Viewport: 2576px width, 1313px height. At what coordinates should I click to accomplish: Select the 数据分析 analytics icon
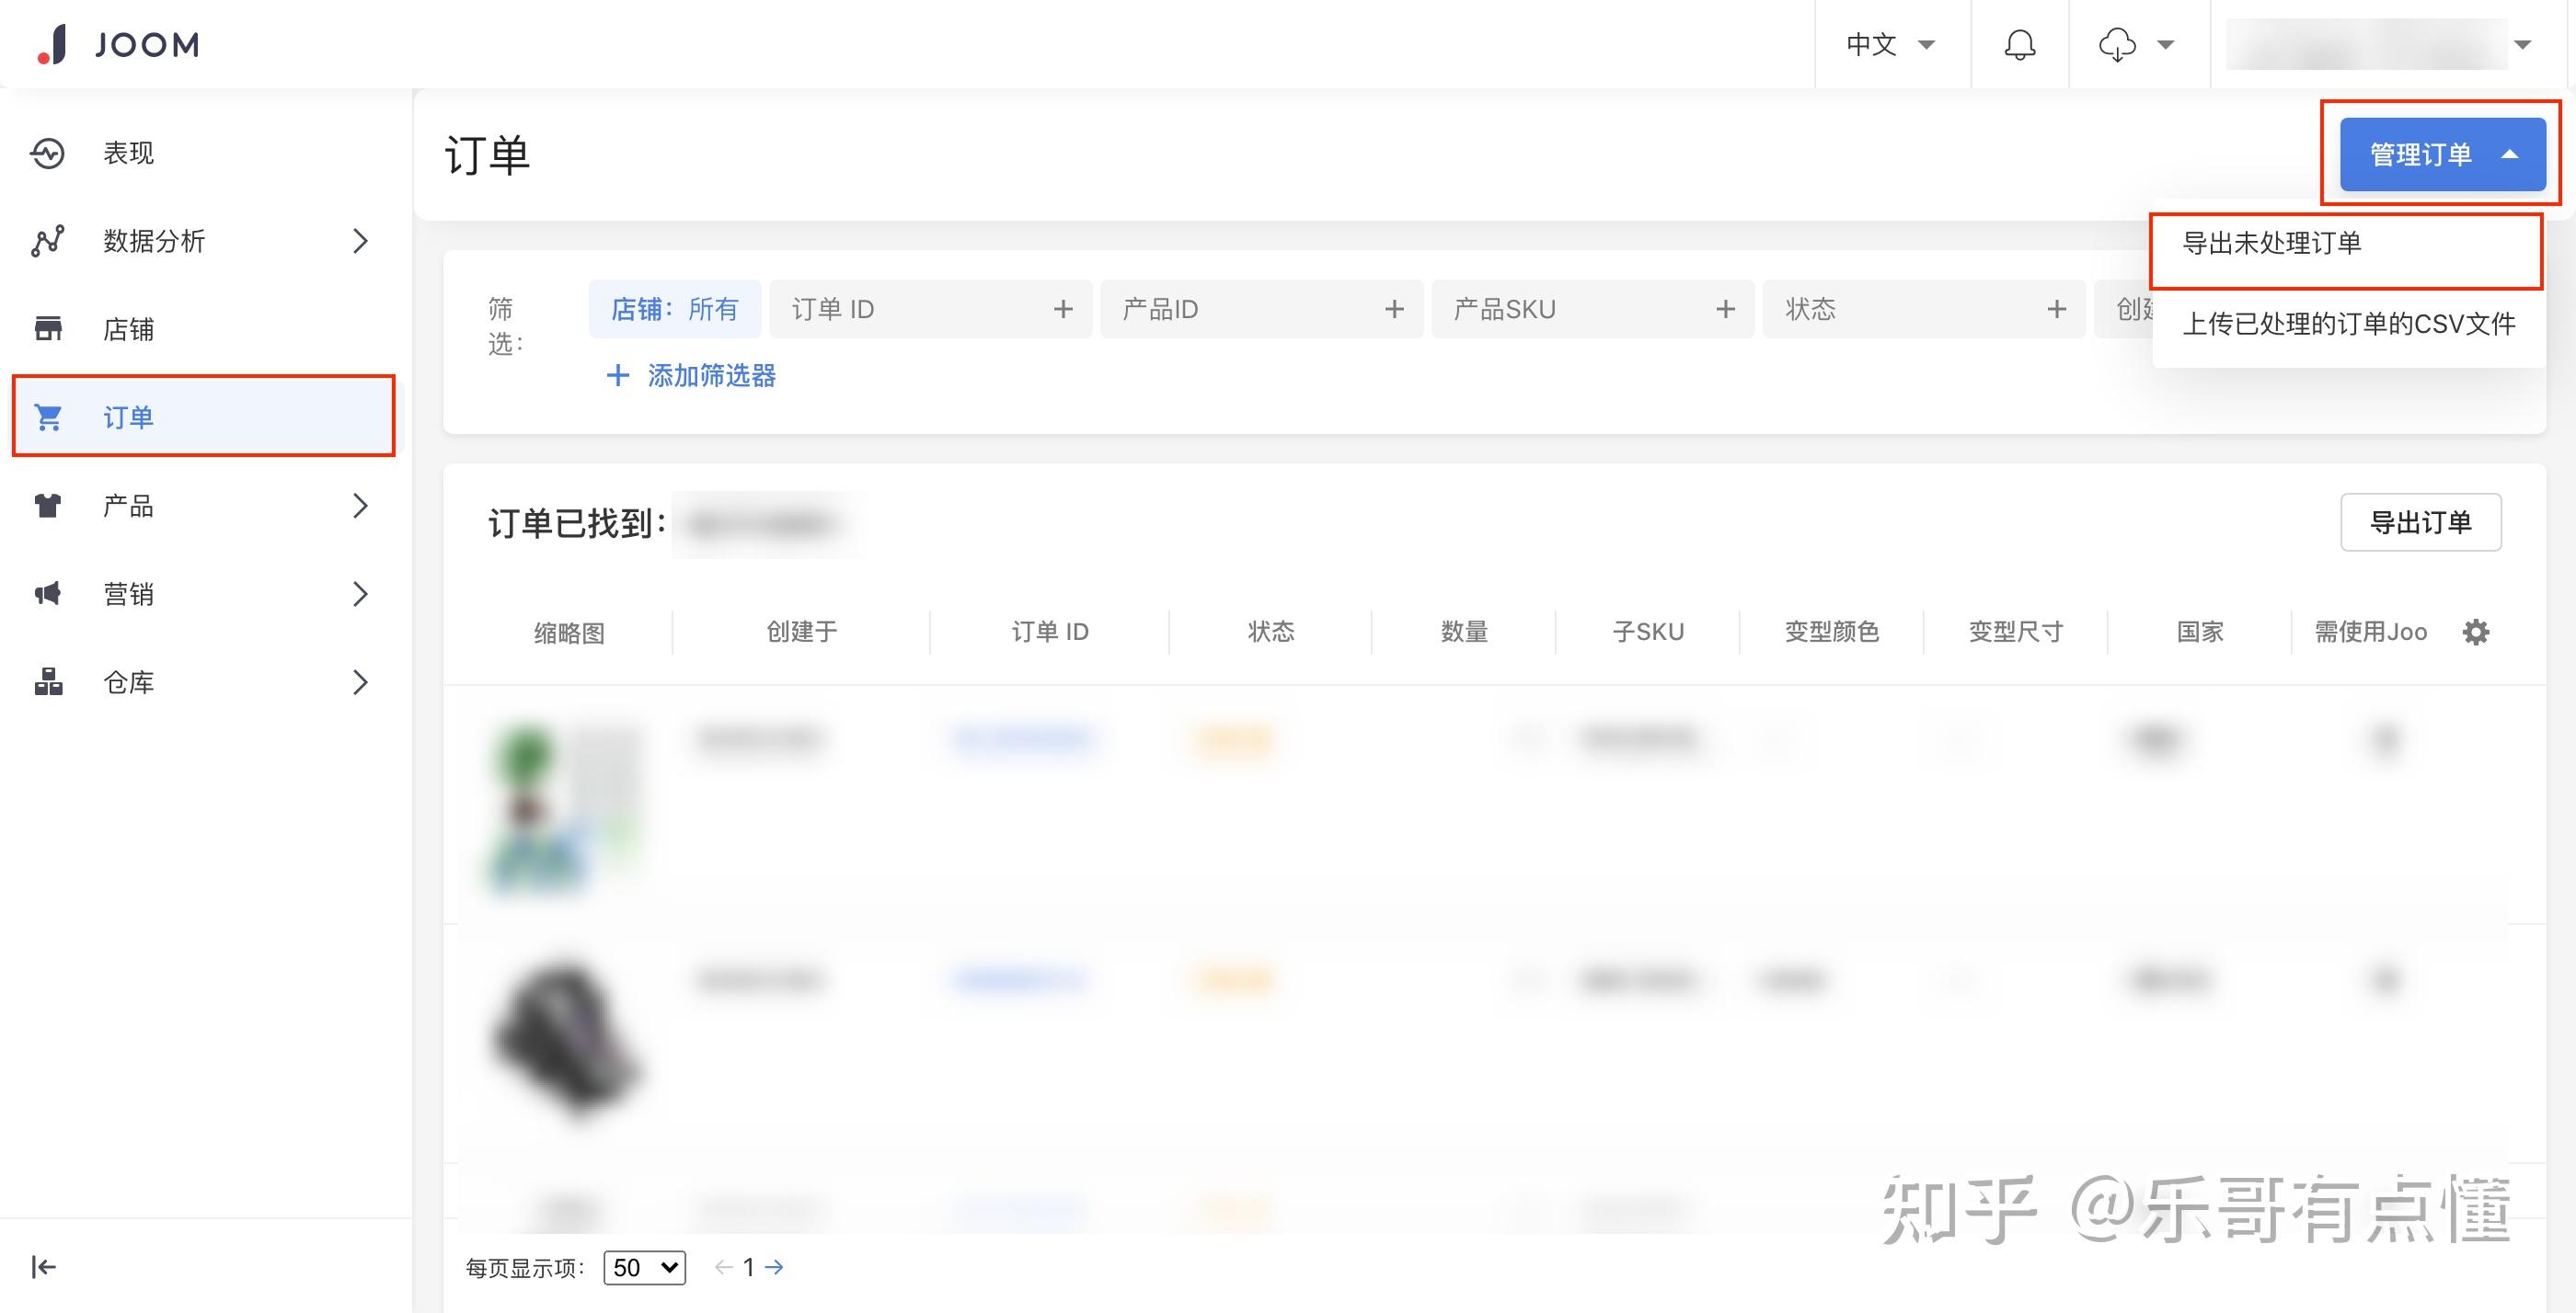coord(48,241)
